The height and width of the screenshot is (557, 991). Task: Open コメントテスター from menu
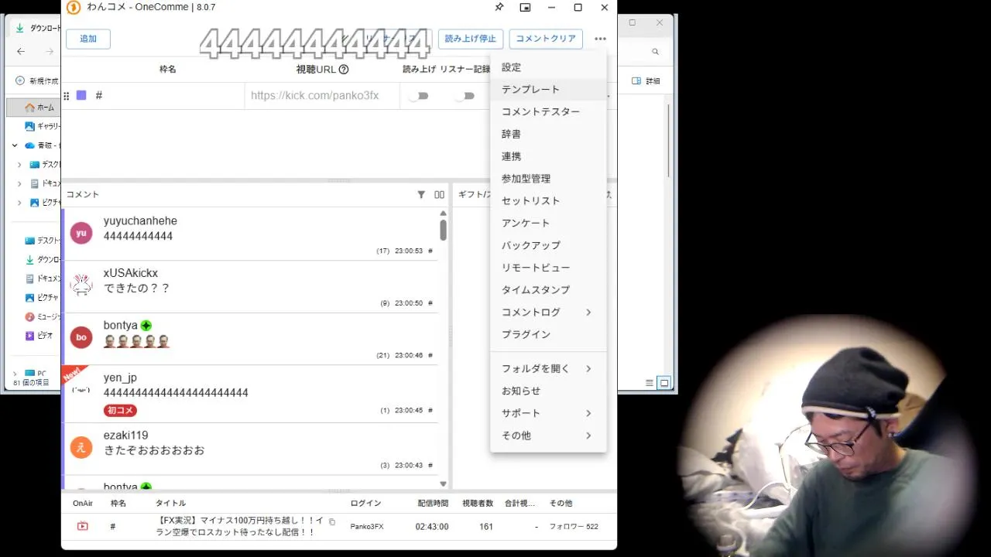(548, 111)
